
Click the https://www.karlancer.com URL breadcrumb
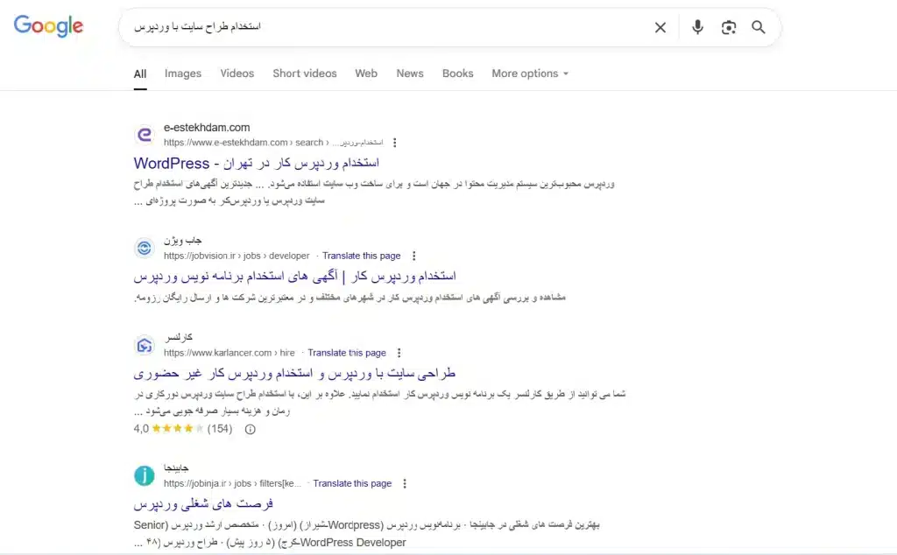click(x=230, y=353)
